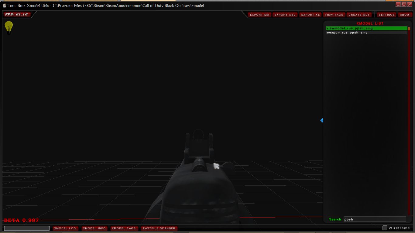Click the Xmodel List scrollbar thumb
415x233 pixels.
(x=409, y=29)
